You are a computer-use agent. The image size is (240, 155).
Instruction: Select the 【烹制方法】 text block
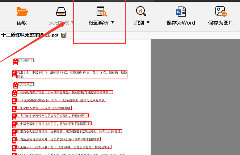coord(26,84)
